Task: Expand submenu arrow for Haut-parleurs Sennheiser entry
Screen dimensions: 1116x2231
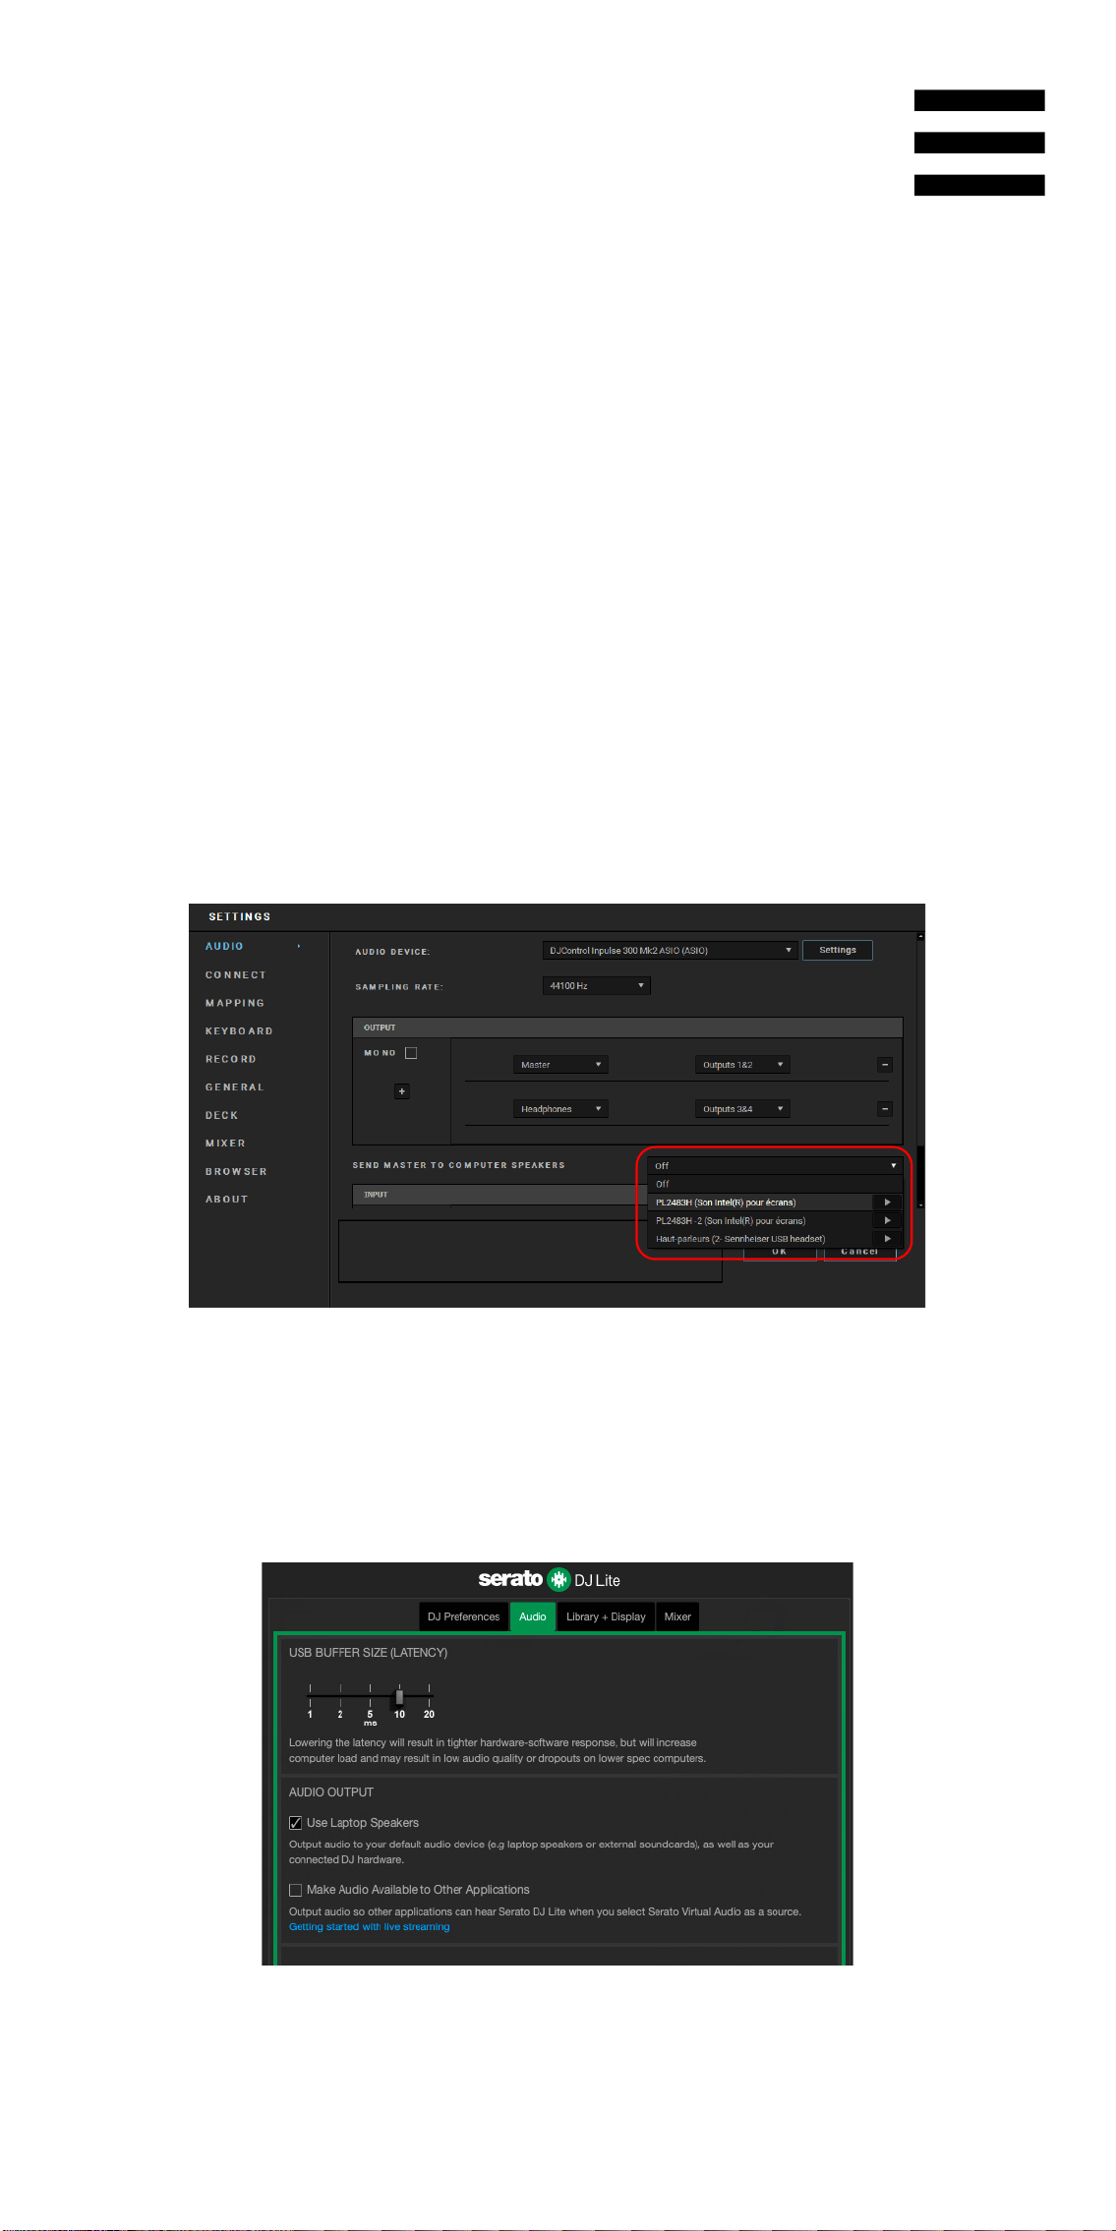Action: click(x=887, y=1239)
